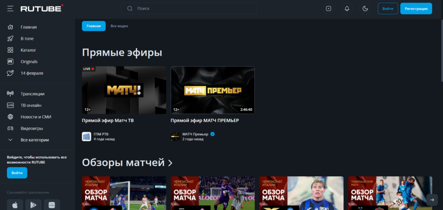
Task: Open the upload video plus icon
Action: (328, 9)
